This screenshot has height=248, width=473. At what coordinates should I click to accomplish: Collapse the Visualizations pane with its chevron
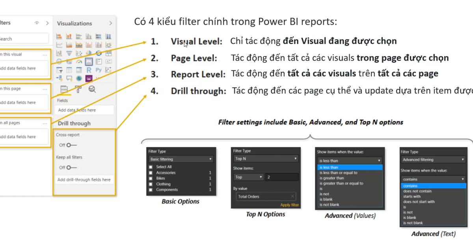[110, 23]
